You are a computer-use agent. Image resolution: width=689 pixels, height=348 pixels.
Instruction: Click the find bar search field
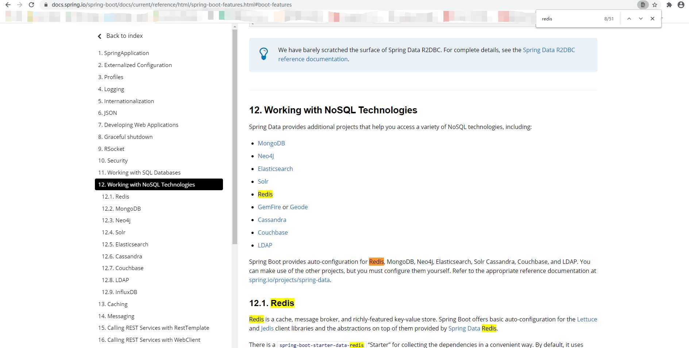click(570, 19)
